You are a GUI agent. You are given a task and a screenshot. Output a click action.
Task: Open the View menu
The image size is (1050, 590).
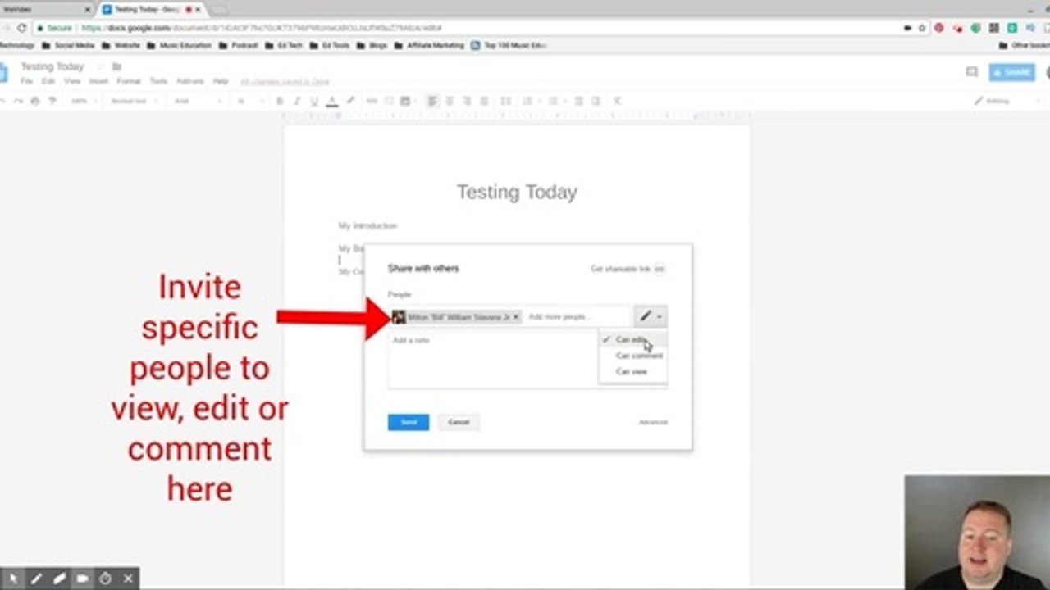72,81
